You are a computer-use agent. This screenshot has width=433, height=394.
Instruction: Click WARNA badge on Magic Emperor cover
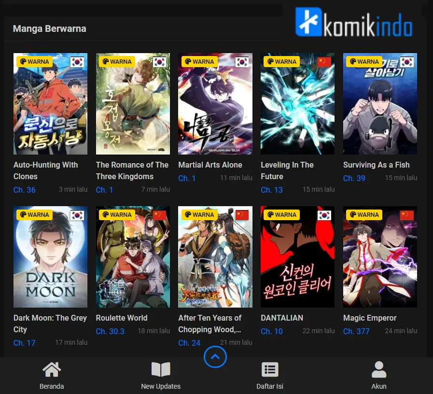[x=364, y=214]
